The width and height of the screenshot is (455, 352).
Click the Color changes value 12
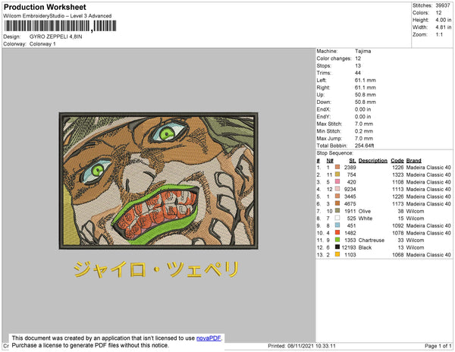pyautogui.click(x=358, y=58)
